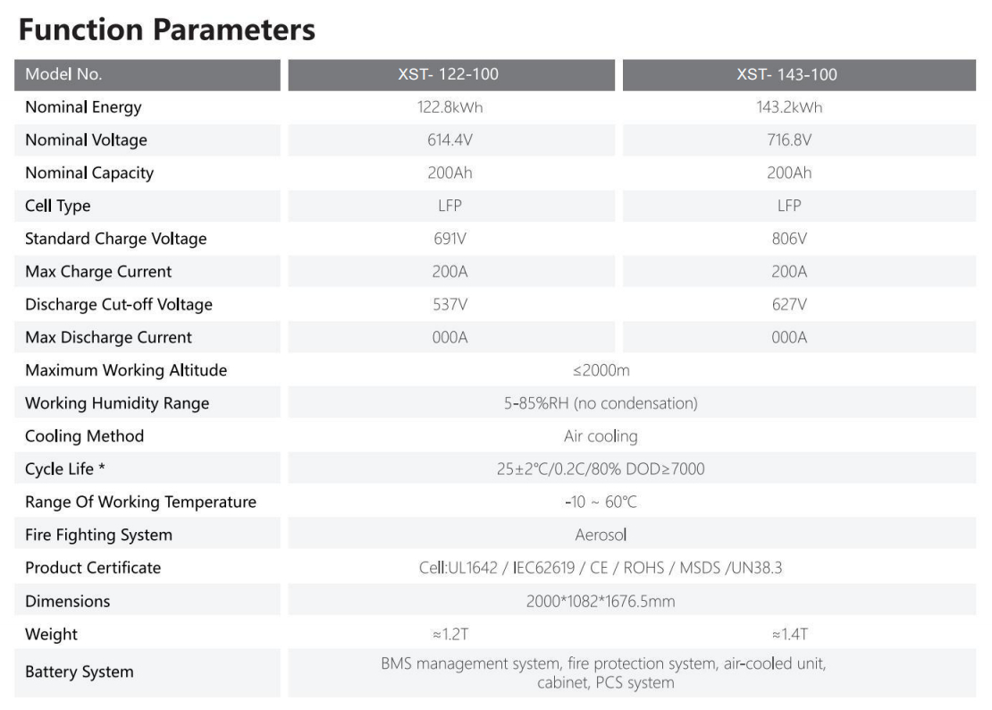Select the 627V discharge cut-off value
This screenshot has height=710, width=992.
pos(788,304)
